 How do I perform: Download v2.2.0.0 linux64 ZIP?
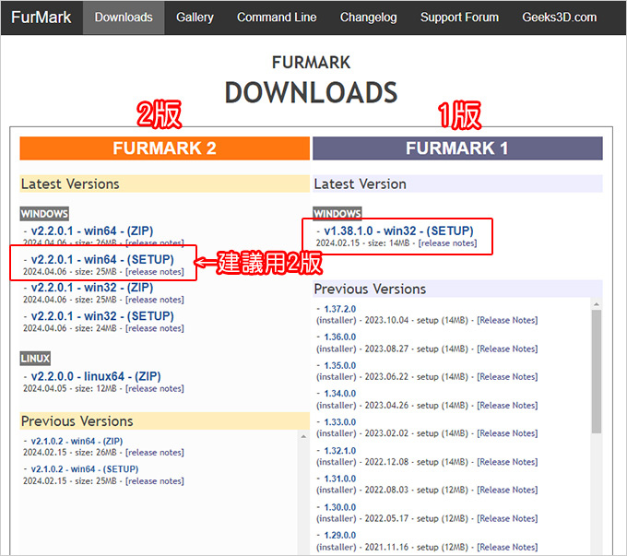click(x=96, y=376)
